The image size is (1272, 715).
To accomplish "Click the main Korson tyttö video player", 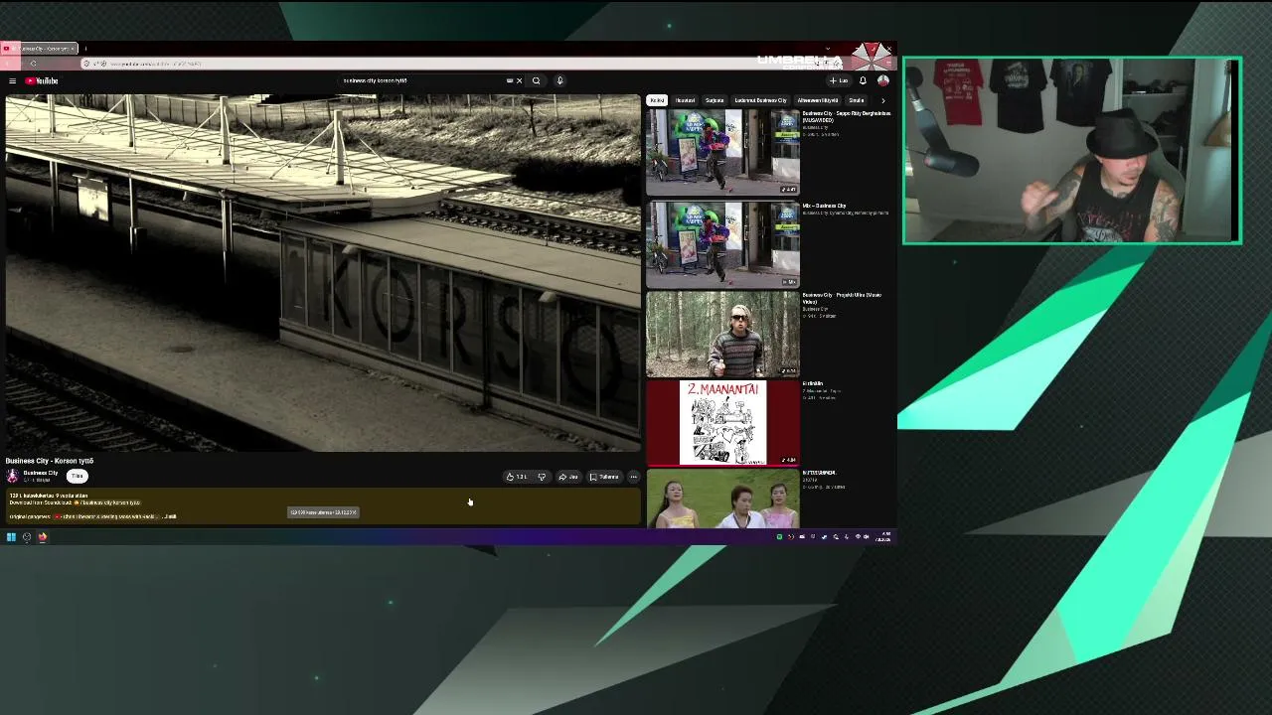I will (x=323, y=273).
